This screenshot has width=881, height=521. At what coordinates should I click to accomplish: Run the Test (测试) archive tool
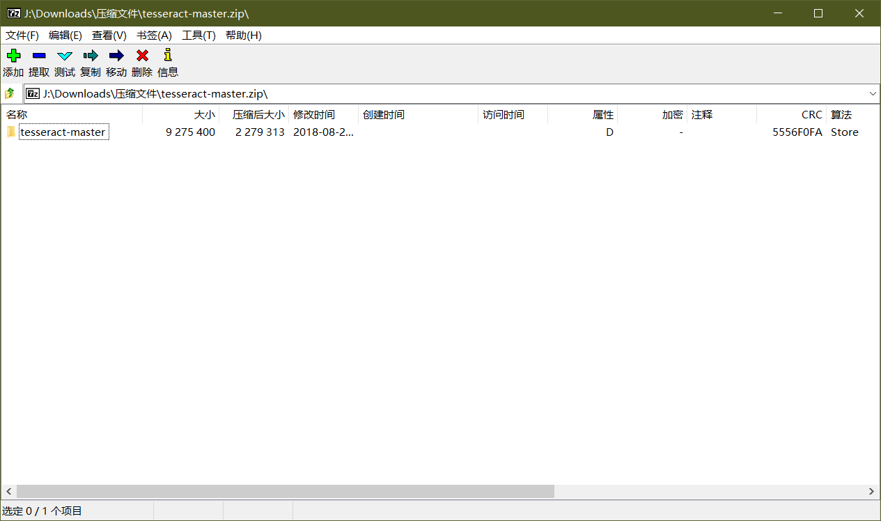(65, 56)
